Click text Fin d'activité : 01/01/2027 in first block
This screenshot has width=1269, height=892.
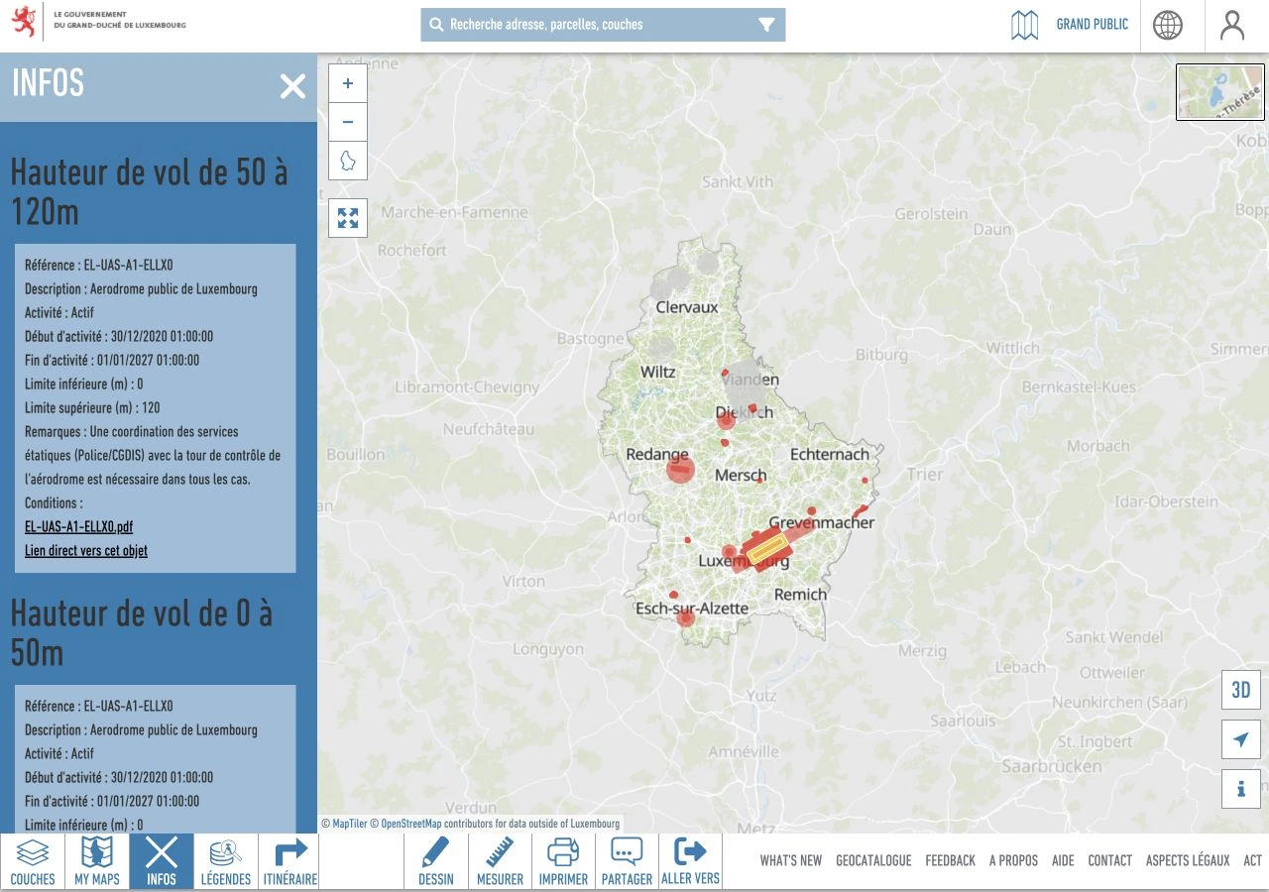click(x=112, y=361)
